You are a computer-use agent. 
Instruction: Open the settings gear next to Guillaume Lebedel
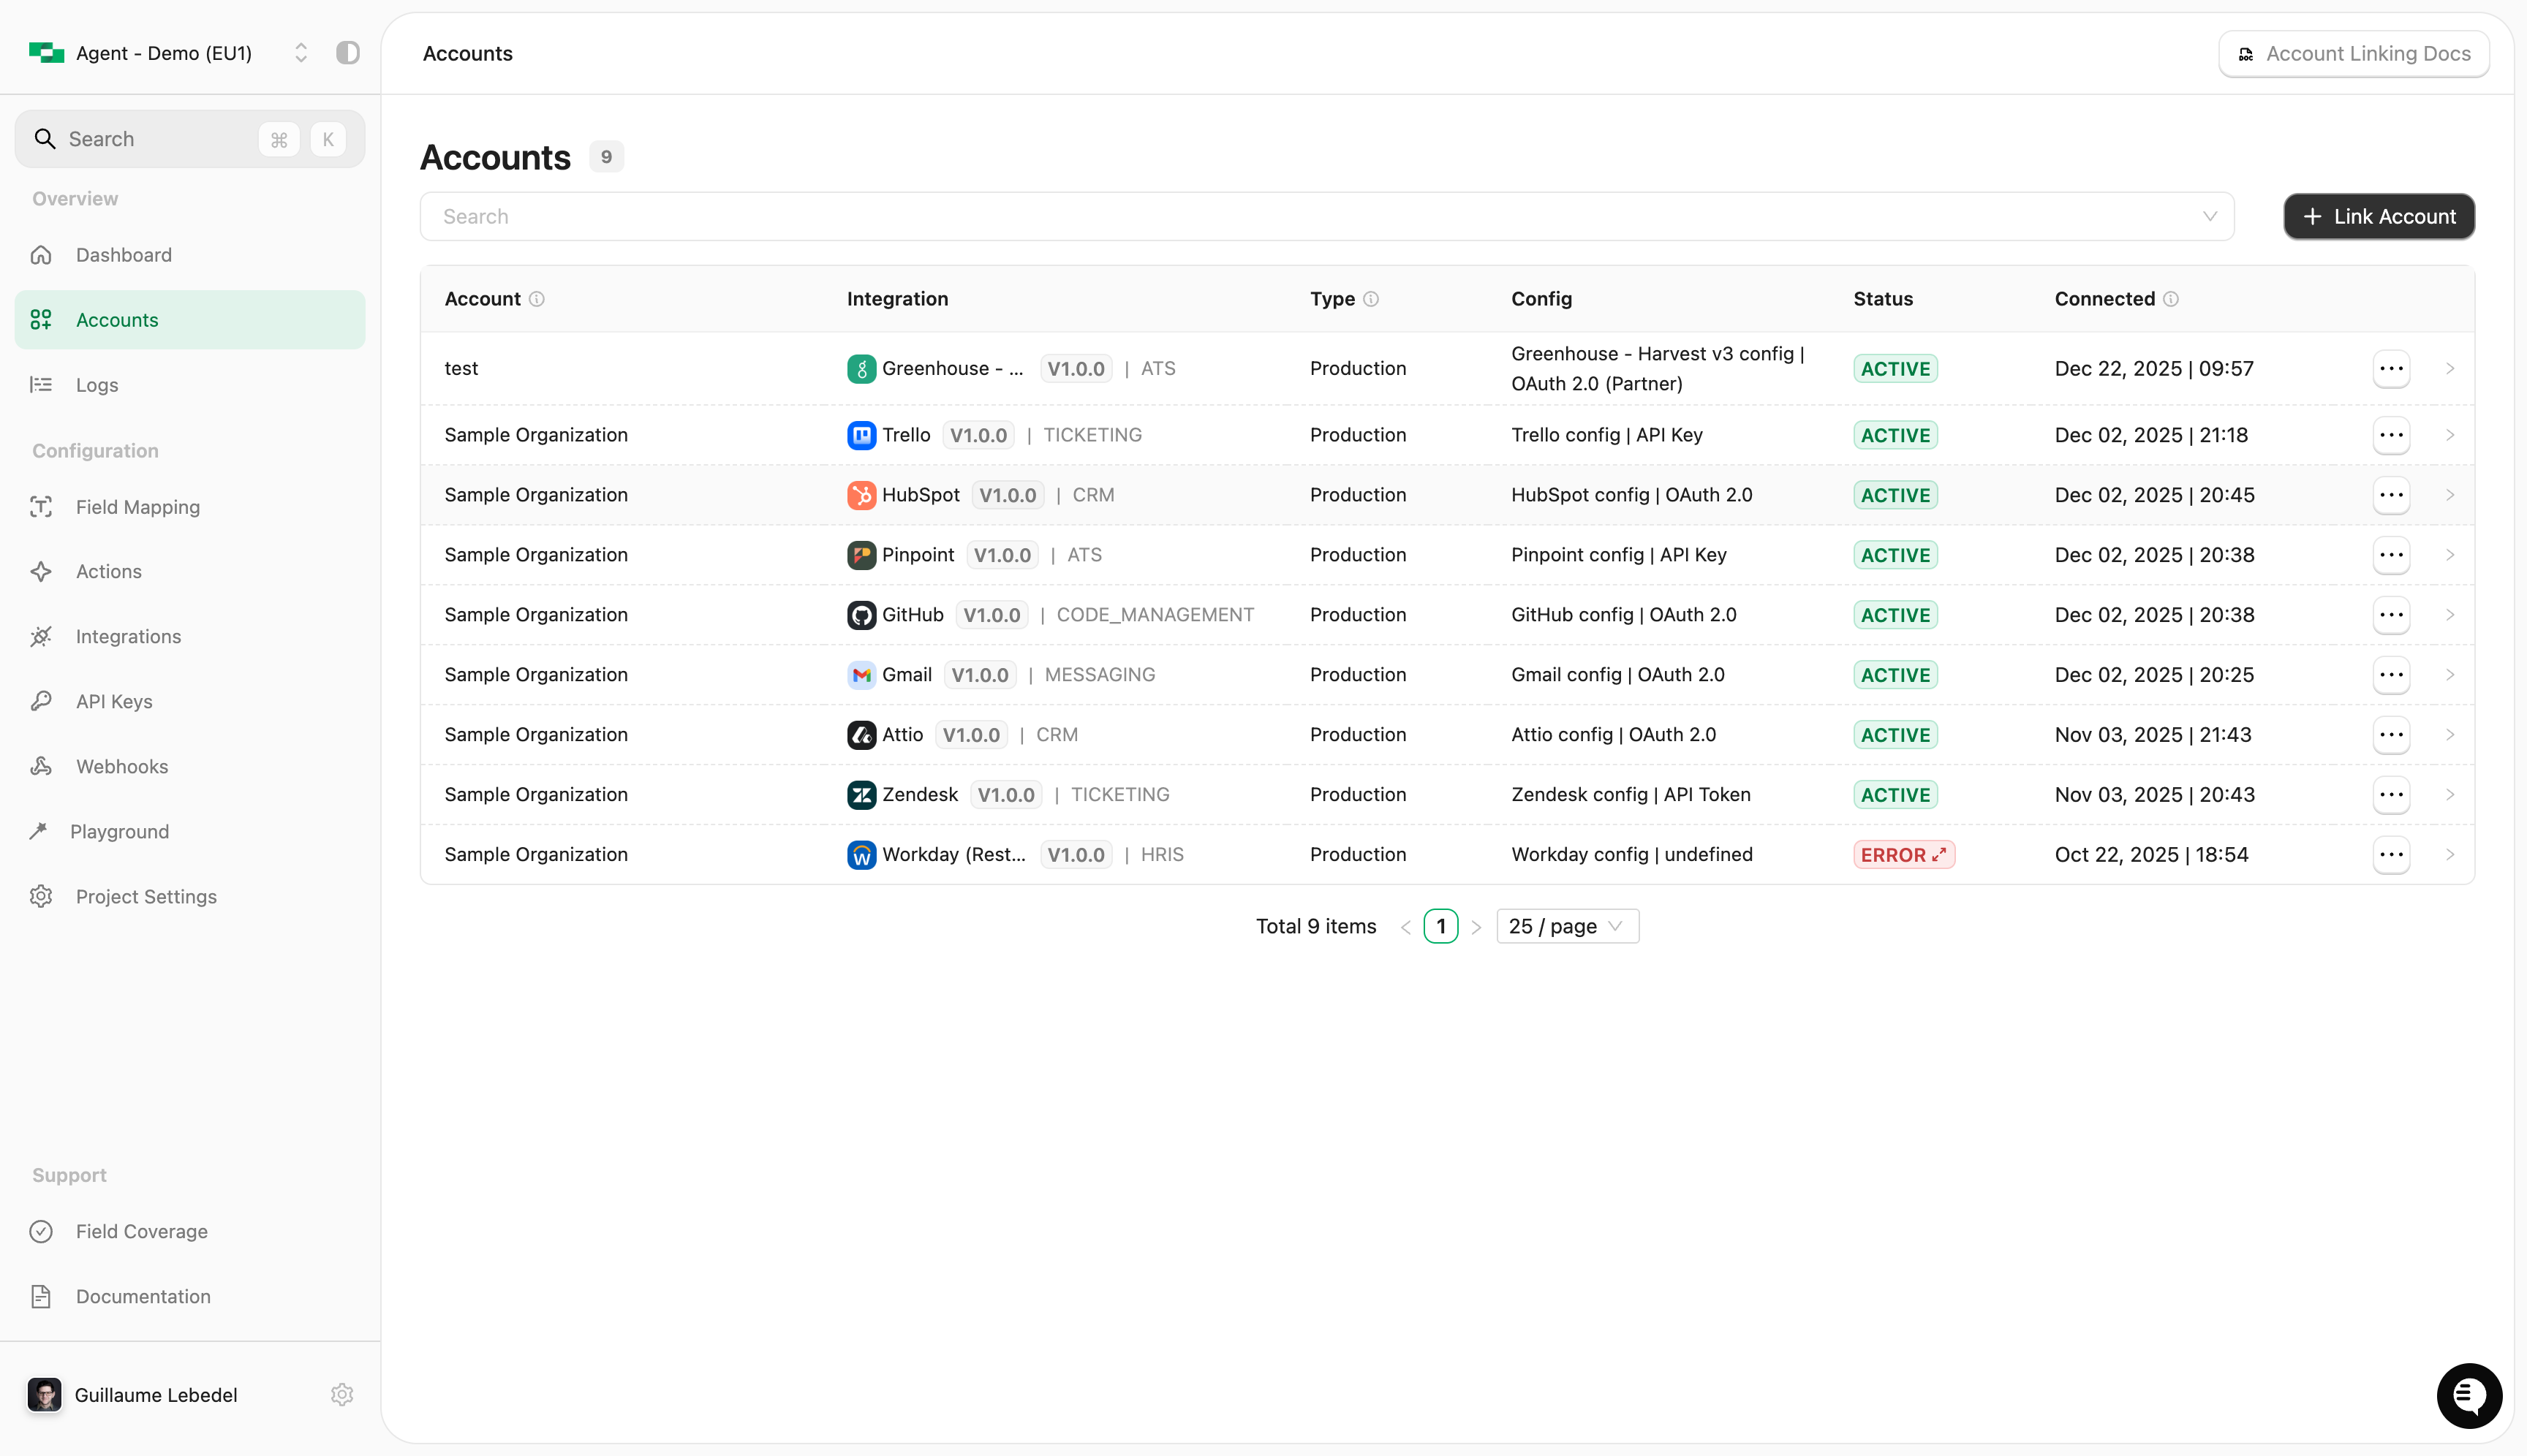click(x=341, y=1394)
